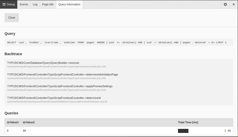Click the dark total time progress bar

tap(183, 131)
